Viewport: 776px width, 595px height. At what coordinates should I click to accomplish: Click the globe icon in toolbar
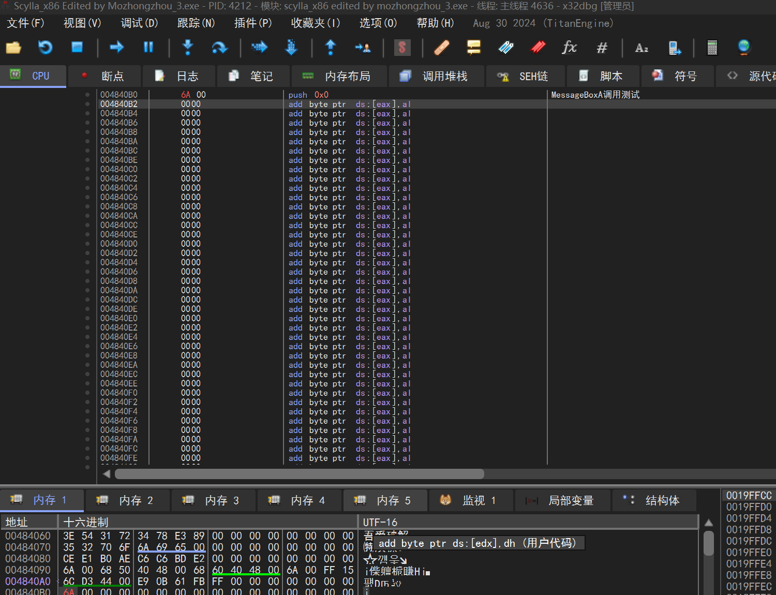[744, 48]
